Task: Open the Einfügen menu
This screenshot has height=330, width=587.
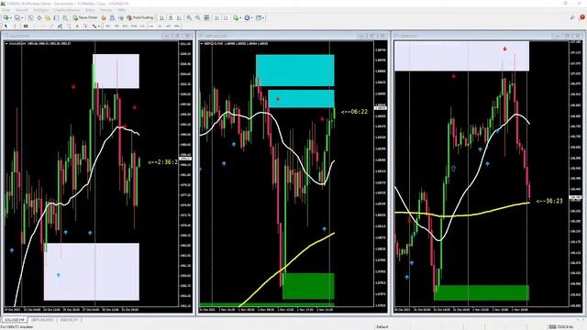Action: tap(40, 10)
